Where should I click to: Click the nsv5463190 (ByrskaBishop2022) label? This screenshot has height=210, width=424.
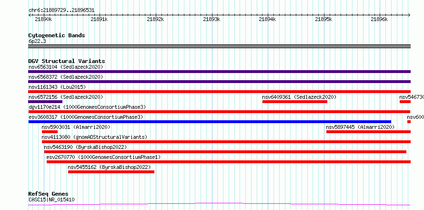point(85,147)
